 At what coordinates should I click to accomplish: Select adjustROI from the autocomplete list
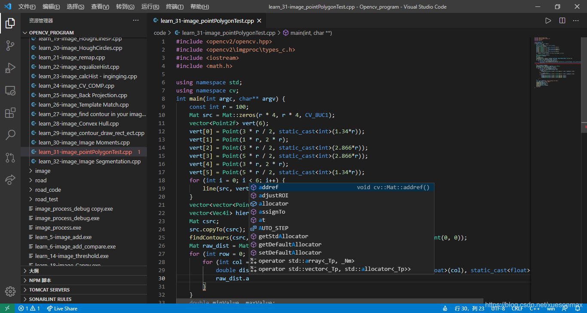(273, 196)
